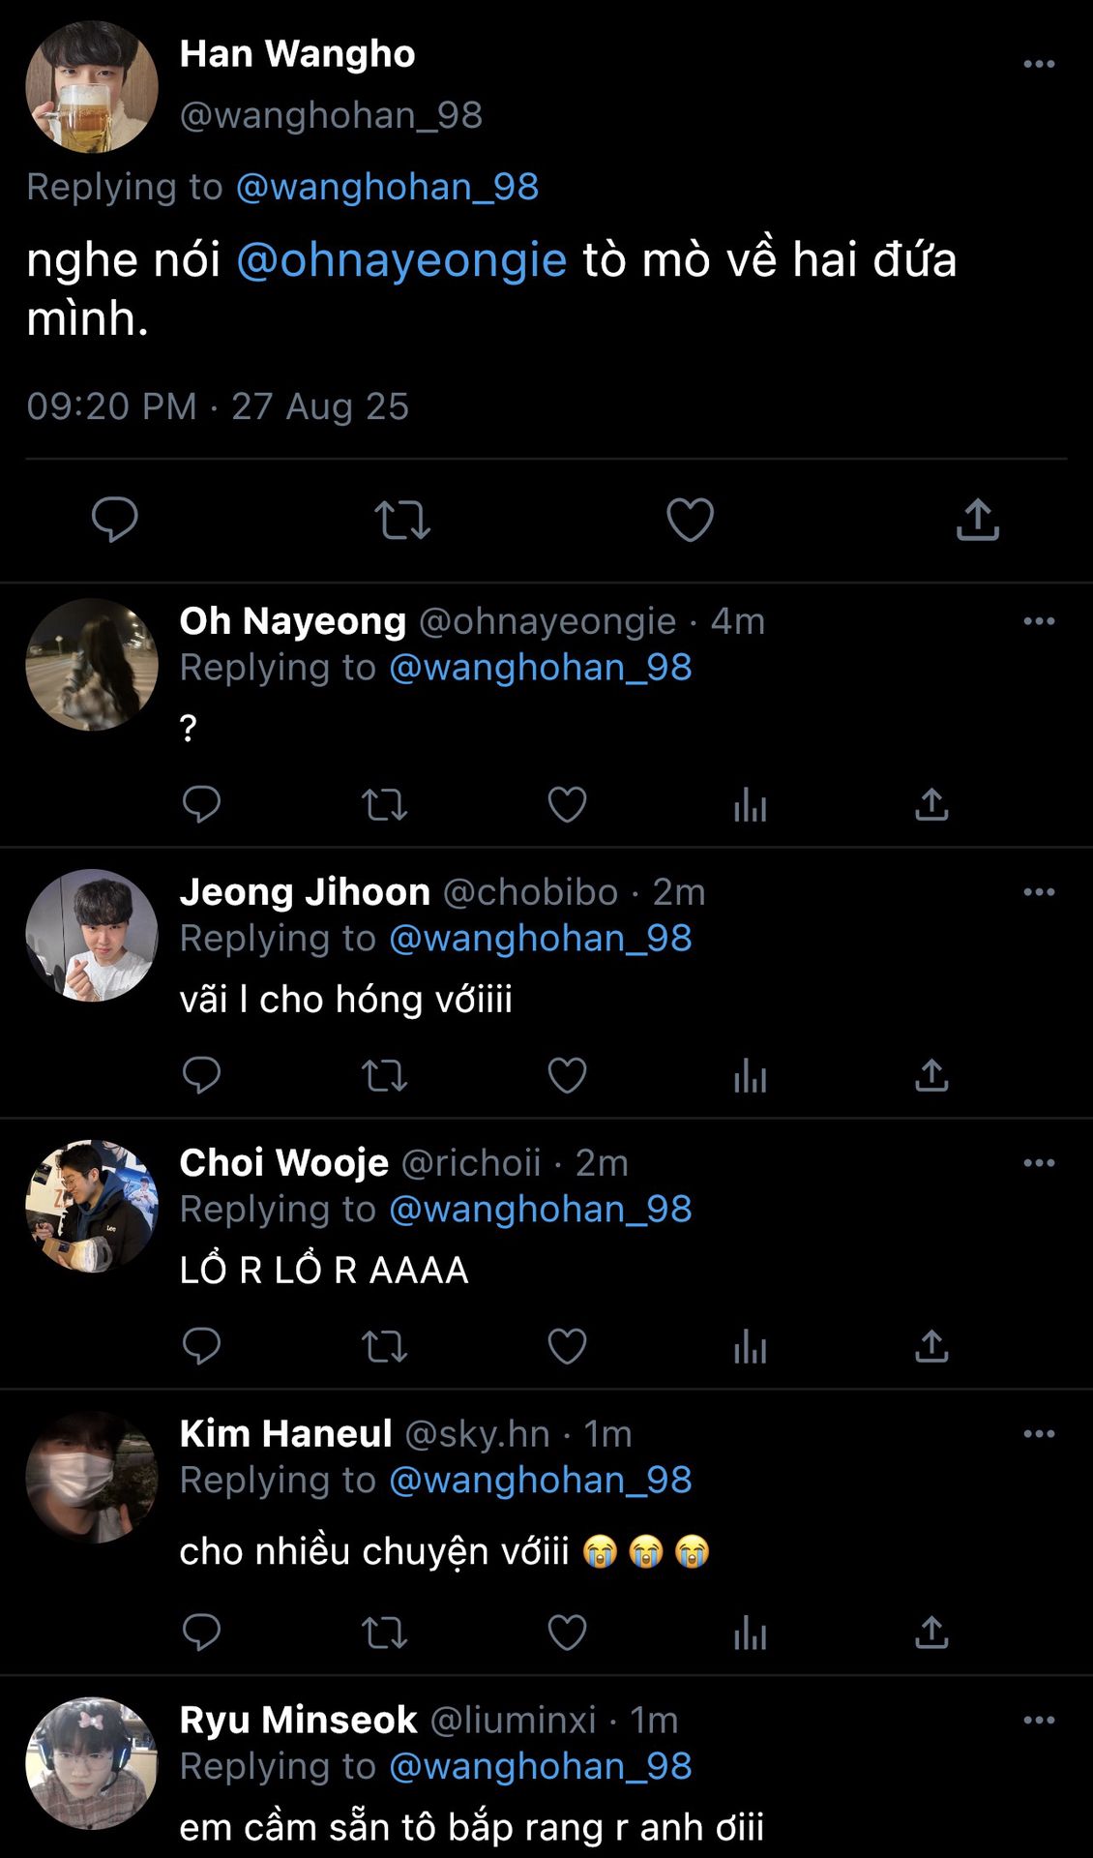The height and width of the screenshot is (1858, 1093).
Task: Share Choi Wooje's reply
Action: click(931, 1346)
